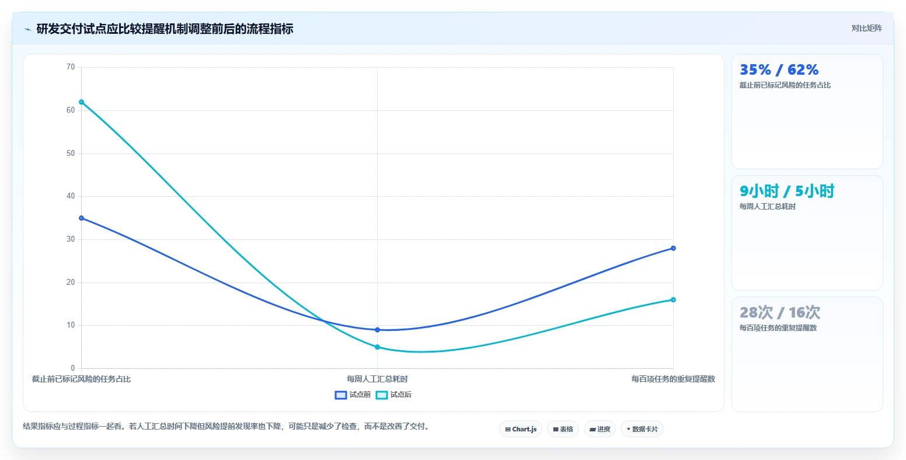This screenshot has width=906, height=460.
Task: Open the 35% / 62% metric card
Action: (x=807, y=111)
